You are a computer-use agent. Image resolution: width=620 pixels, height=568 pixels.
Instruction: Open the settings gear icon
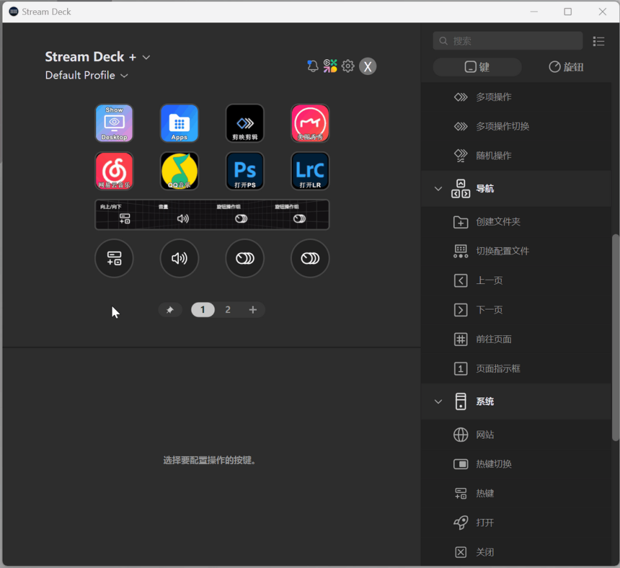point(348,66)
